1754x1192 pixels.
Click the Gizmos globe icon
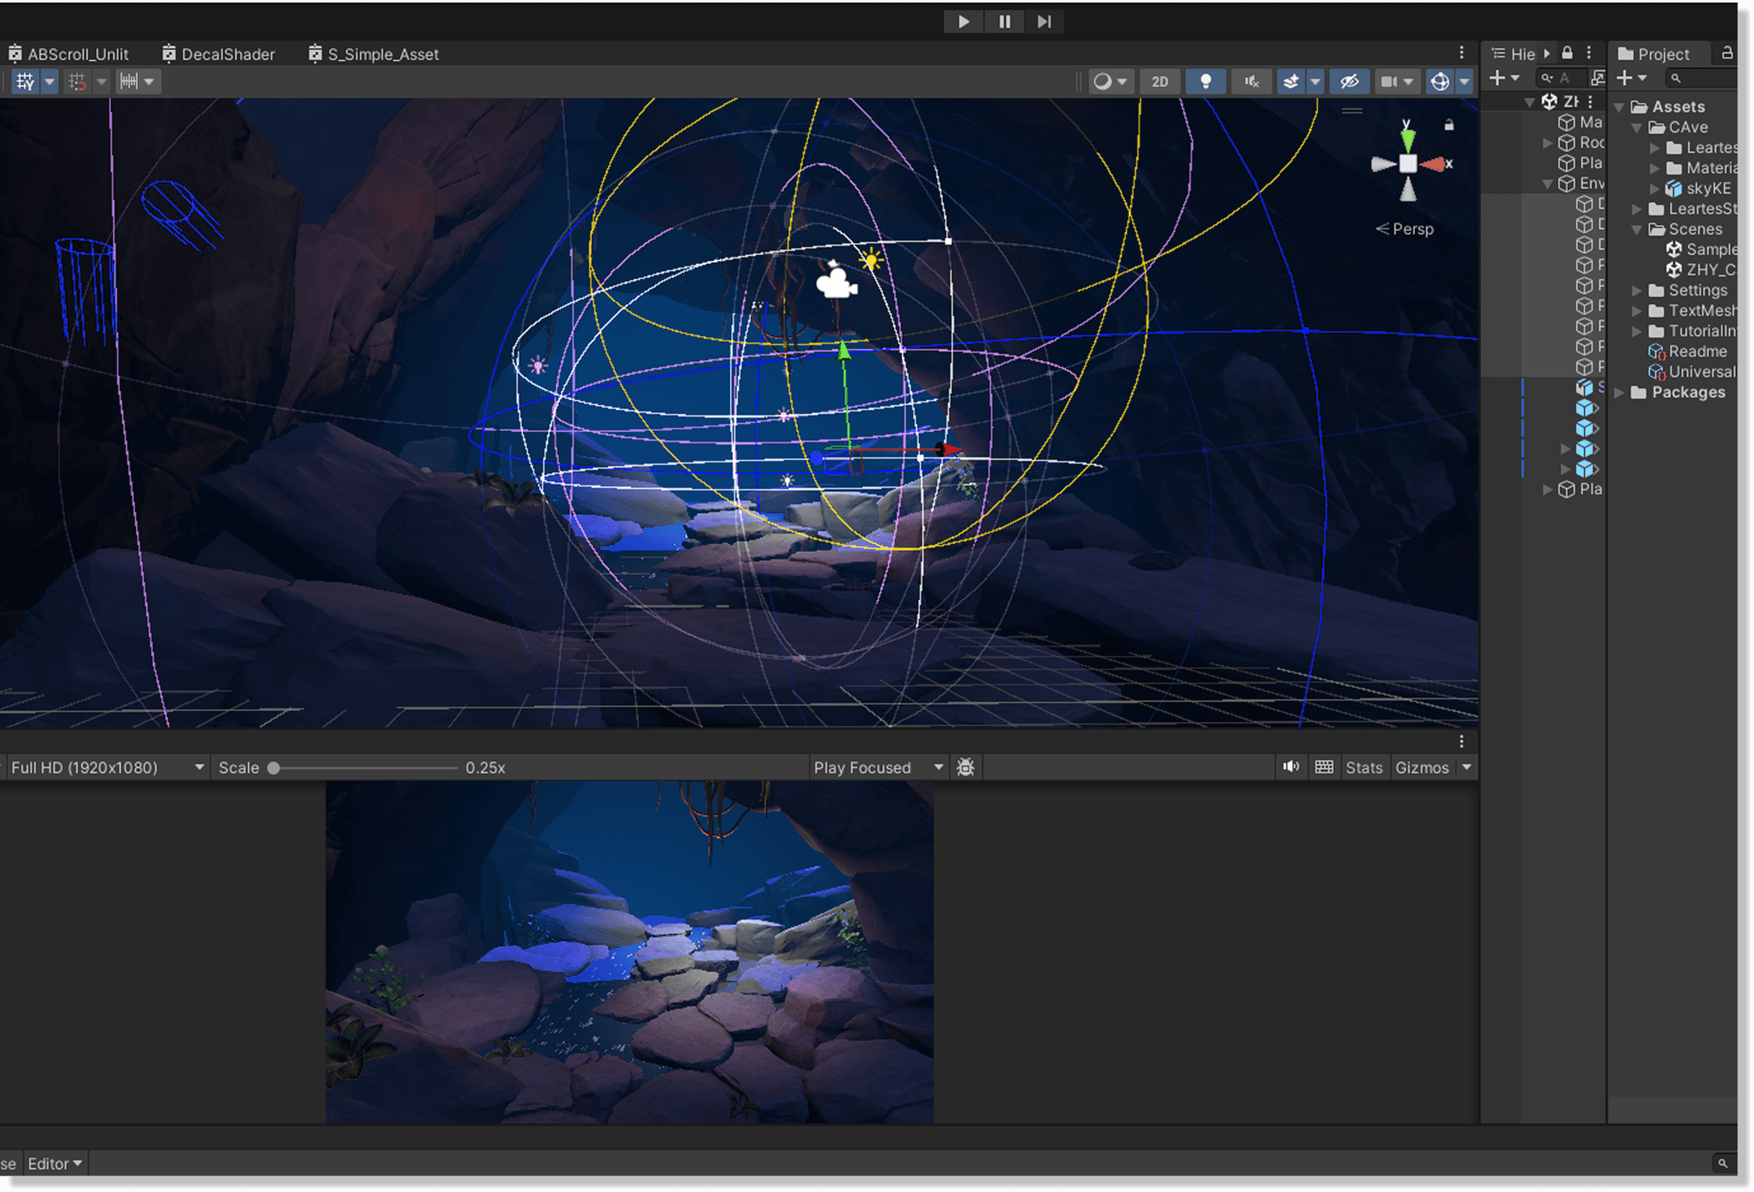pos(1439,82)
